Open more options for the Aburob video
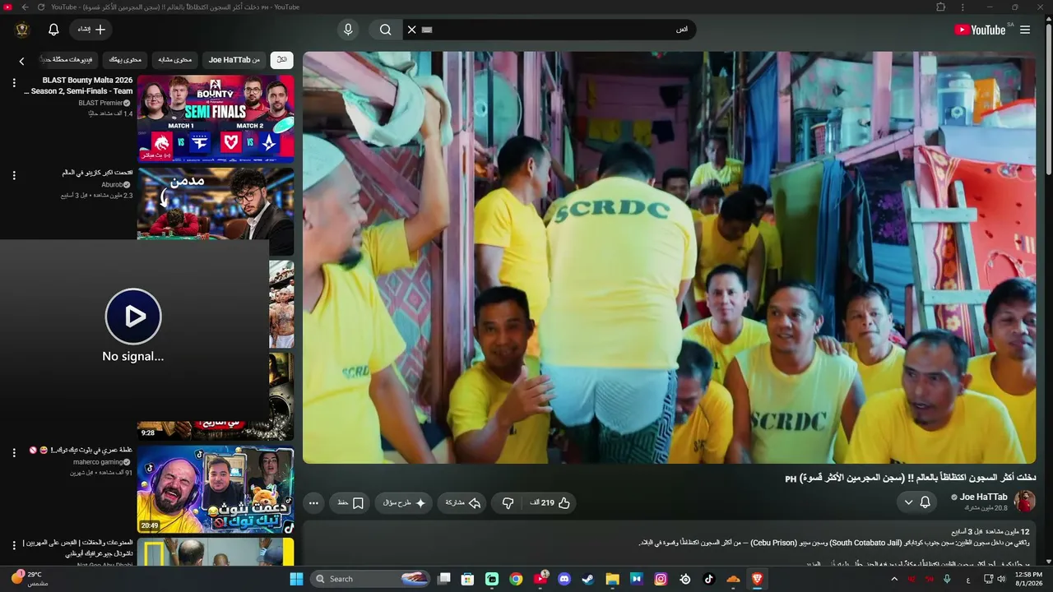Image resolution: width=1053 pixels, height=592 pixels. 14,175
